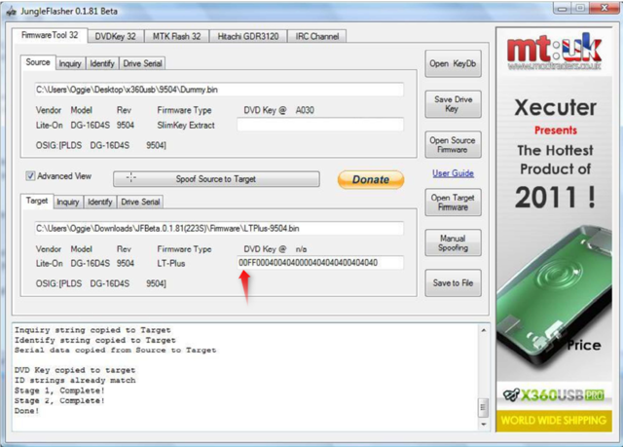Select the Target sub-tab

click(37, 201)
